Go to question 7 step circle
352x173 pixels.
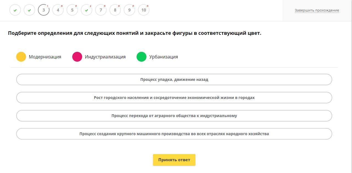click(101, 10)
